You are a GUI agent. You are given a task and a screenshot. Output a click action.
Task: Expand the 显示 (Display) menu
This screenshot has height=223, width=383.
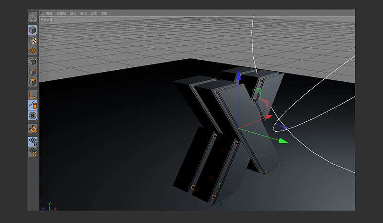pyautogui.click(x=73, y=13)
